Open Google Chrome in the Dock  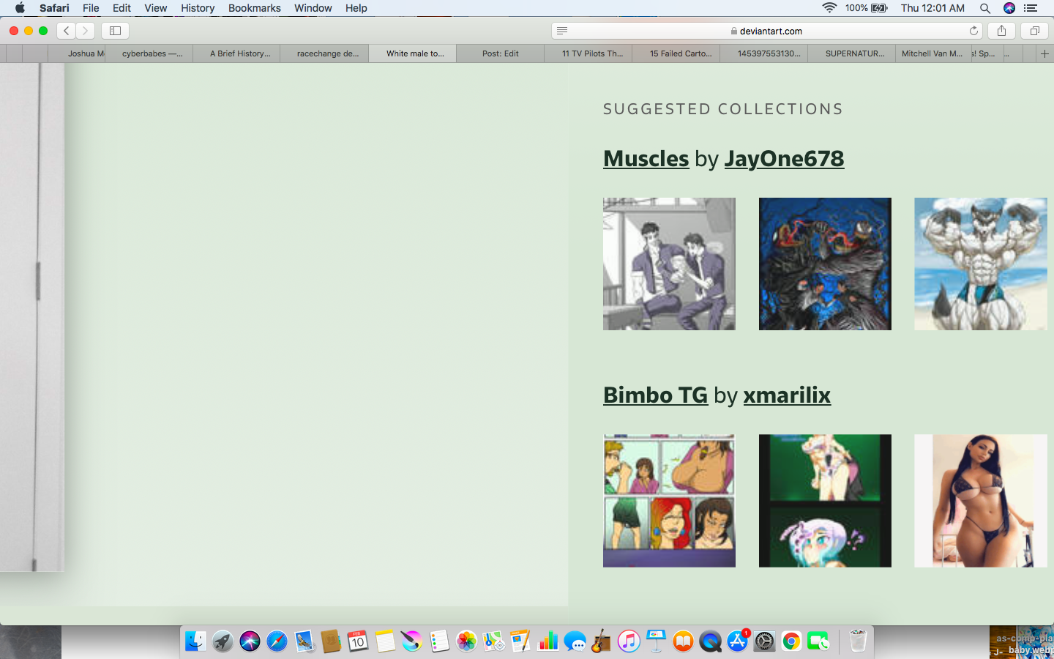pyautogui.click(x=791, y=641)
